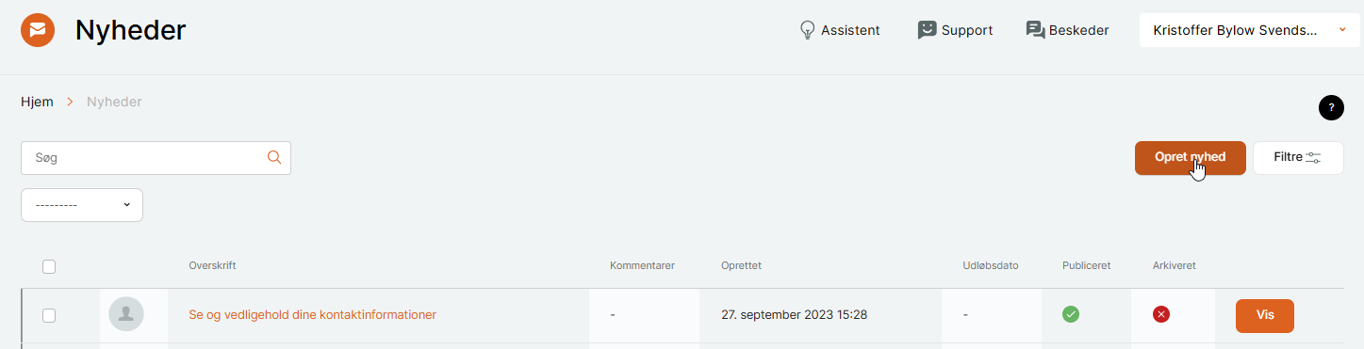Click the Opret nyhed button
The image size is (1364, 349).
click(1191, 158)
